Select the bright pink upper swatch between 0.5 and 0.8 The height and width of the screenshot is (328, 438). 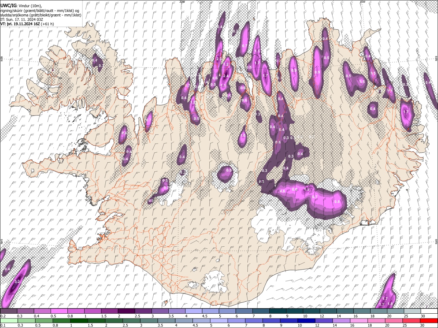coord(59,311)
